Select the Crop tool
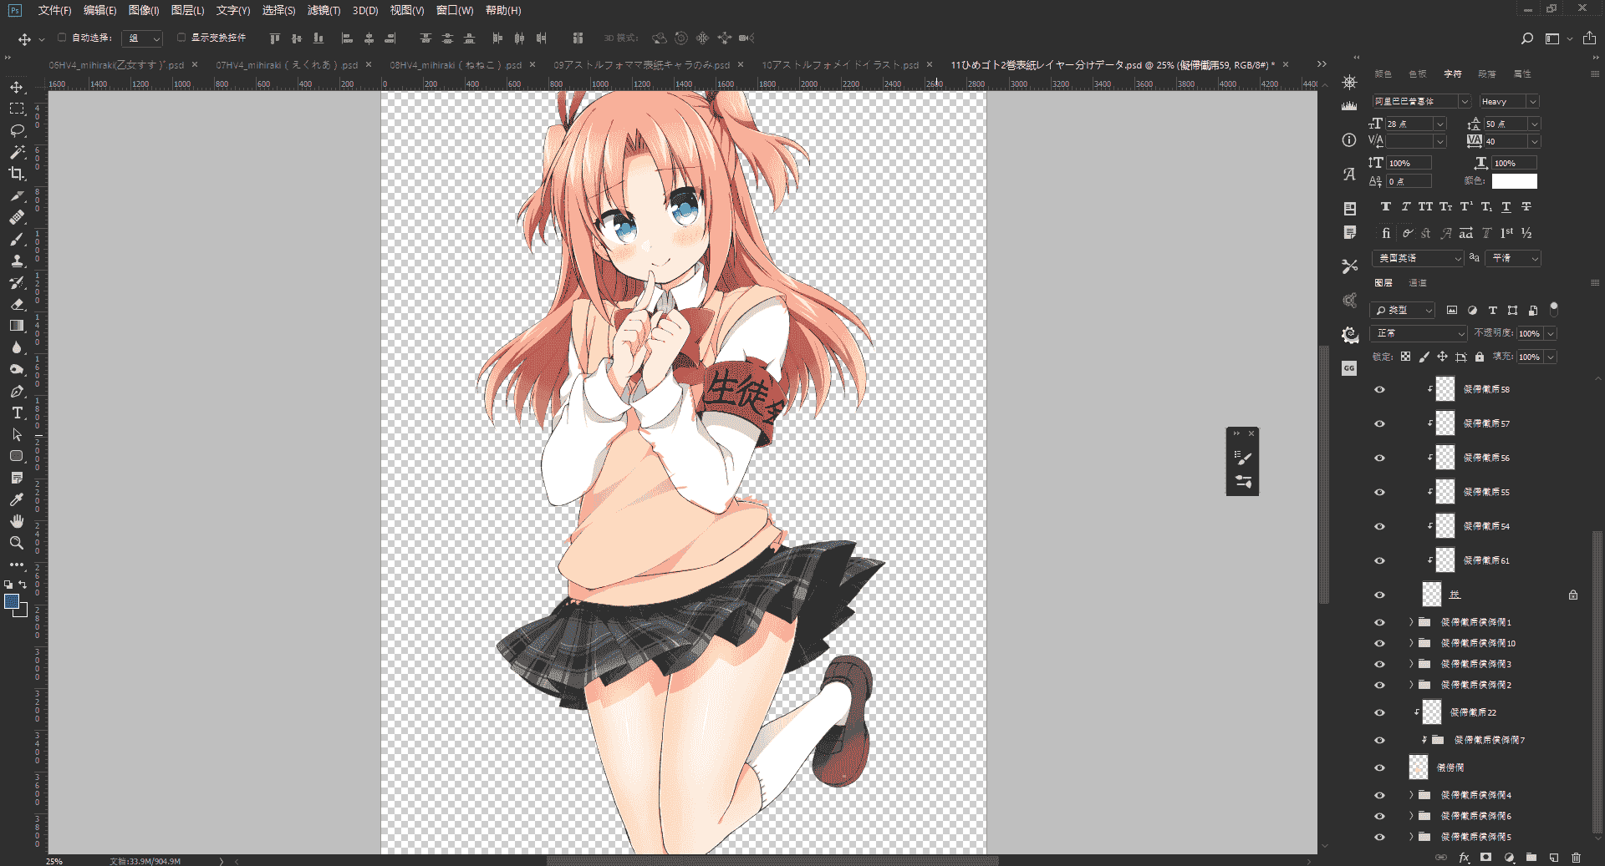 17,174
